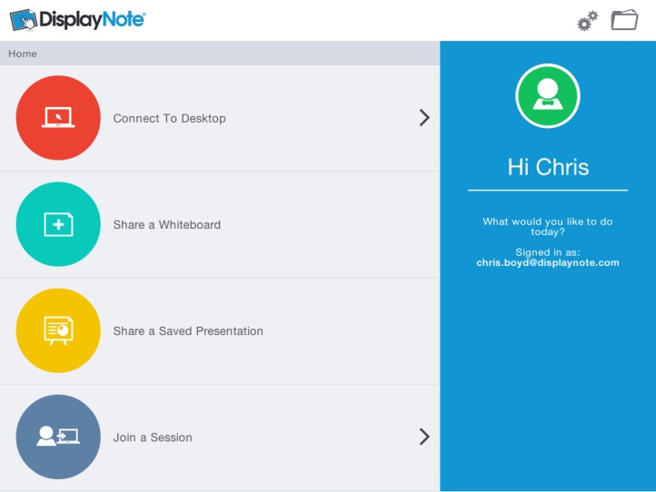
Task: Open the folder icon in header
Action: pos(624,20)
